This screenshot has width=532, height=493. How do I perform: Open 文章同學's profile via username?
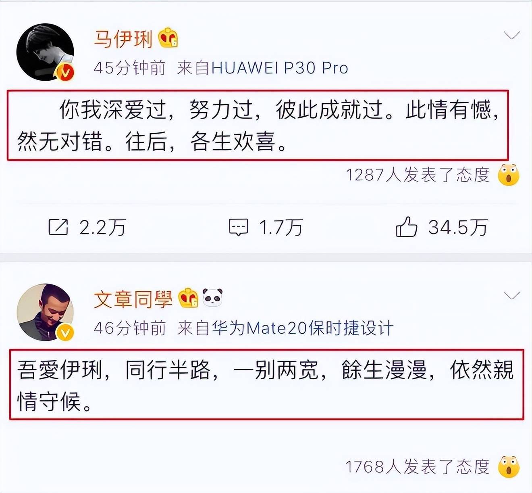tap(133, 299)
